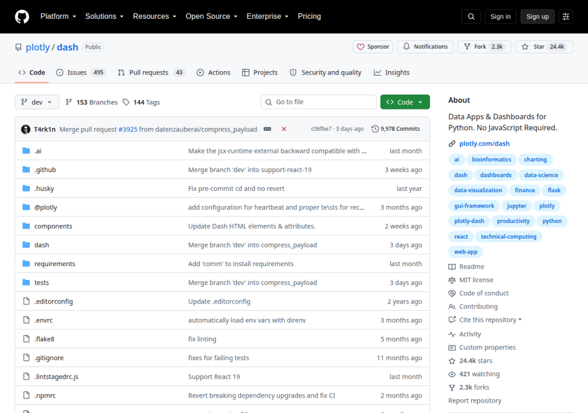
Task: Click commit hash c06fbe7
Action: [321, 129]
